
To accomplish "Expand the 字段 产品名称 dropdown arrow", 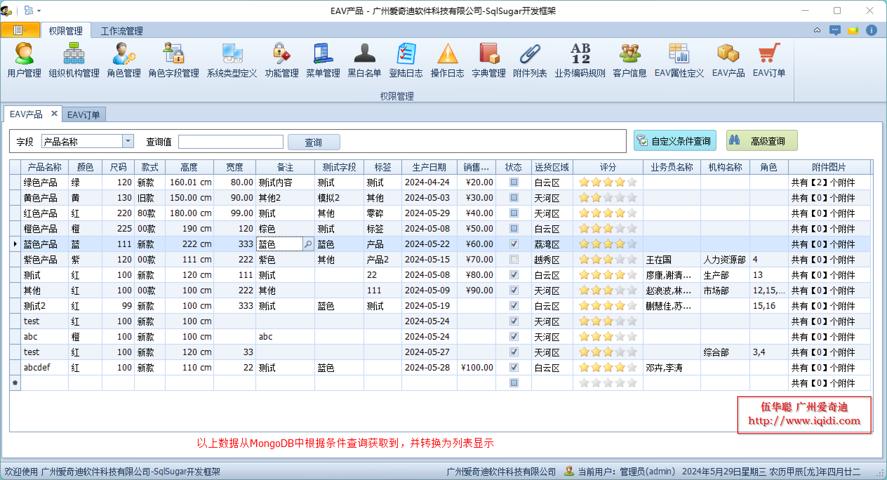I will click(128, 141).
